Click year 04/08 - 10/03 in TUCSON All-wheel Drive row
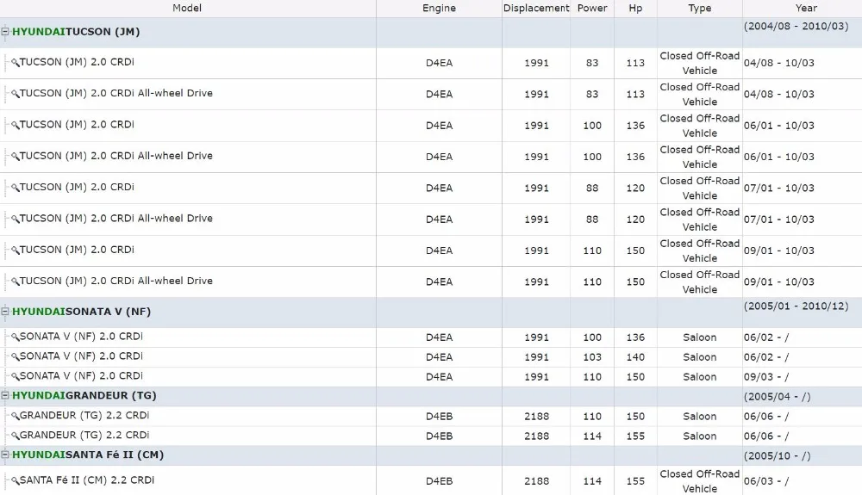862x495 pixels. [779, 95]
